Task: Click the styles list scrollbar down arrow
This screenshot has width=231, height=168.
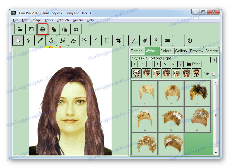Action: 216,153
